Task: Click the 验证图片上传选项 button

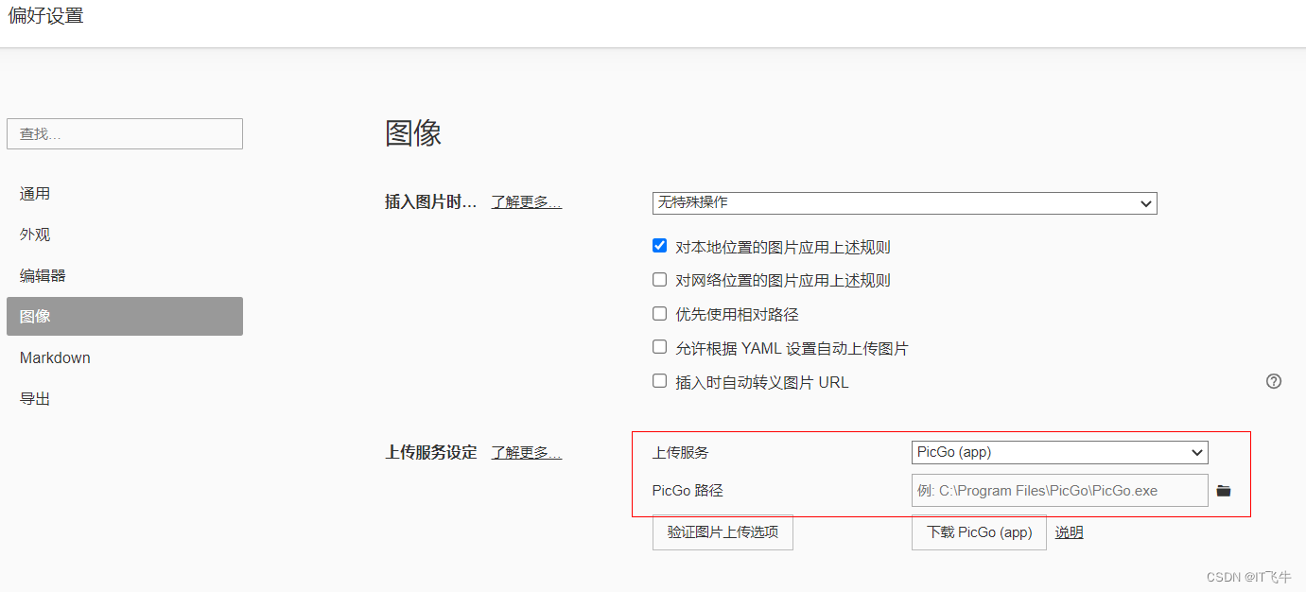Action: [x=723, y=532]
